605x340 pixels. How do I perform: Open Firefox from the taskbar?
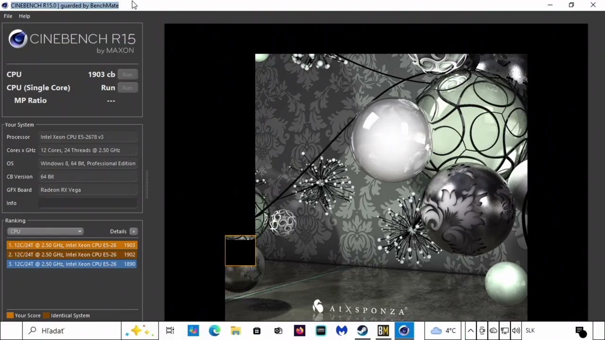300,331
